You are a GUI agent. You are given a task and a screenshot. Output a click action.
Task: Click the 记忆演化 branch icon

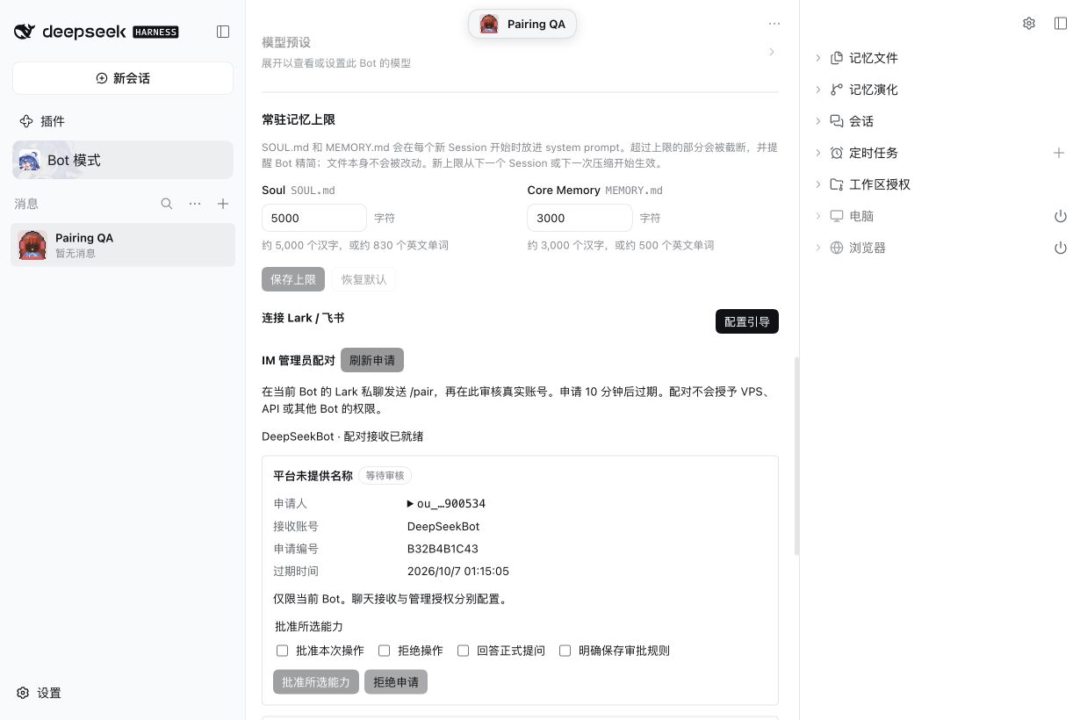pos(837,90)
